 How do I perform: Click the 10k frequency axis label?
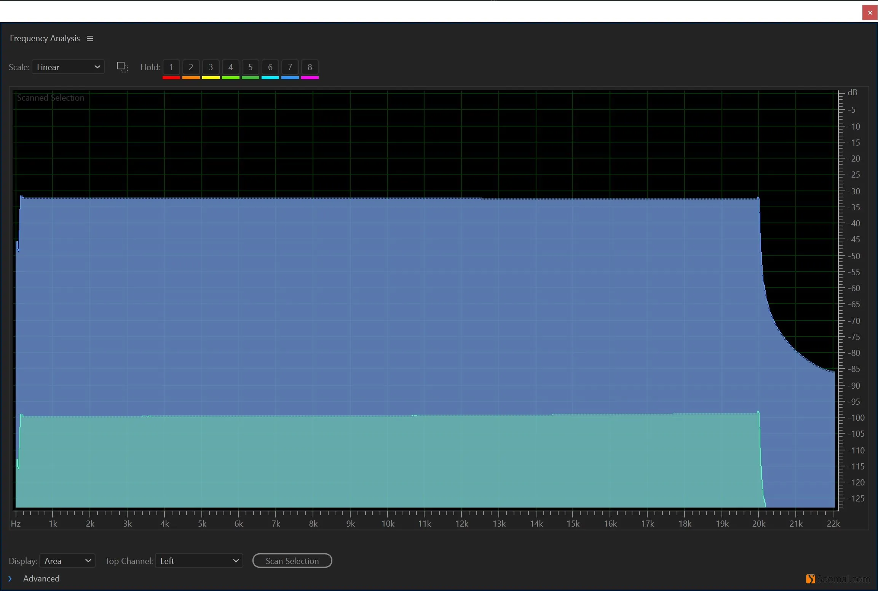388,524
